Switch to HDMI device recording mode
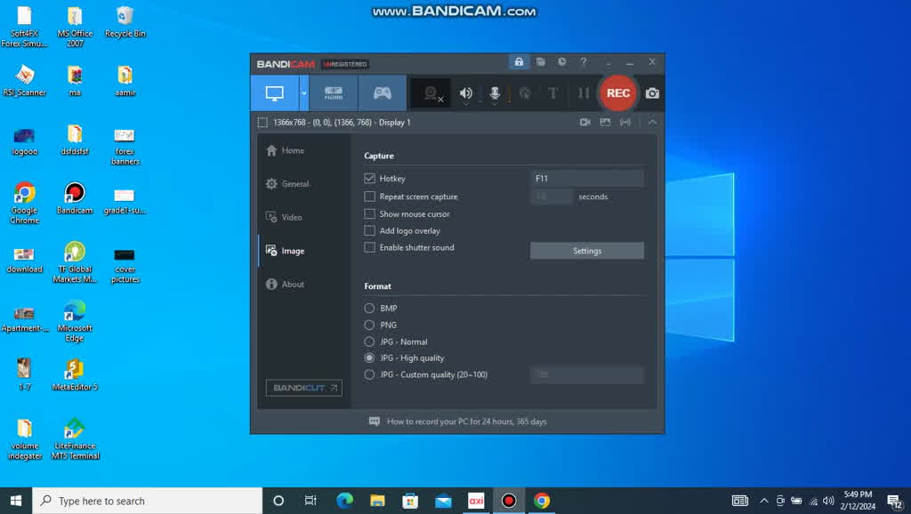Image resolution: width=911 pixels, height=514 pixels. [334, 93]
